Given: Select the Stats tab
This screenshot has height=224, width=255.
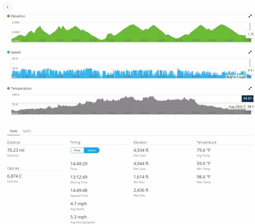Looking at the screenshot, I should [x=14, y=131].
